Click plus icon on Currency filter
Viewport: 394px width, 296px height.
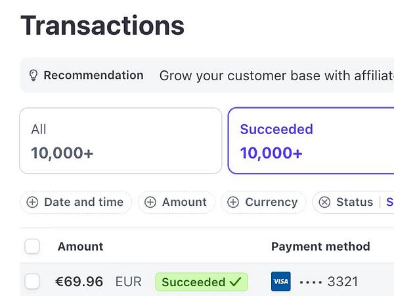pyautogui.click(x=233, y=203)
